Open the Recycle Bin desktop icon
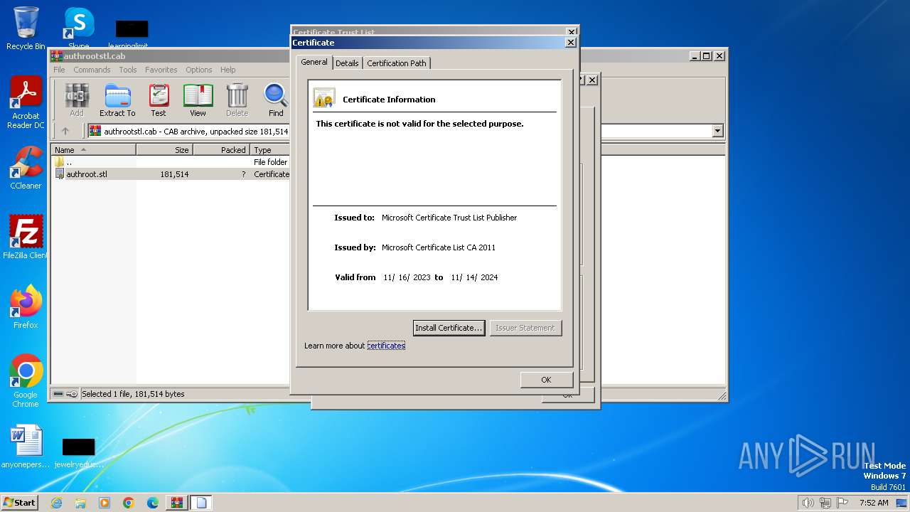The height and width of the screenshot is (512, 910). (x=26, y=28)
